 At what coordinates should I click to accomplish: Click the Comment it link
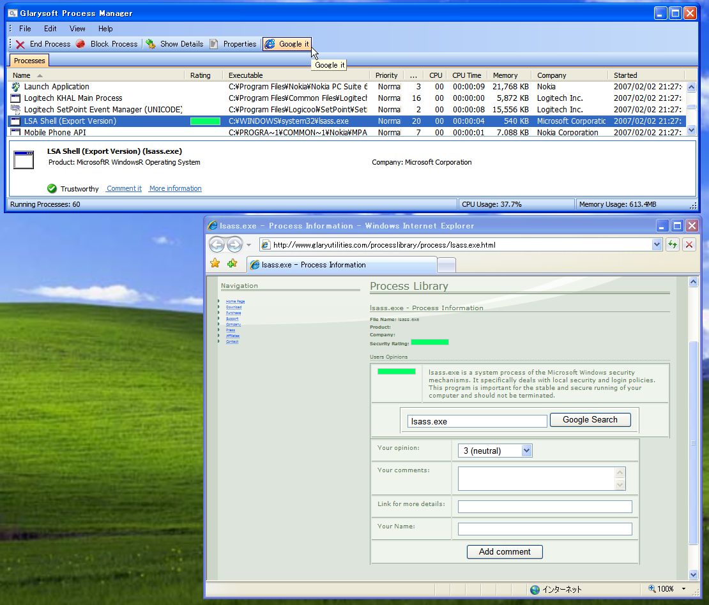pyautogui.click(x=124, y=188)
